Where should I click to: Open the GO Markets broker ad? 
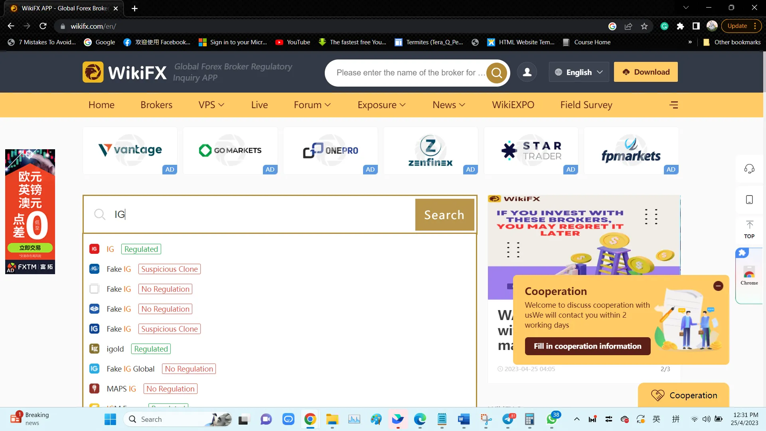(230, 151)
